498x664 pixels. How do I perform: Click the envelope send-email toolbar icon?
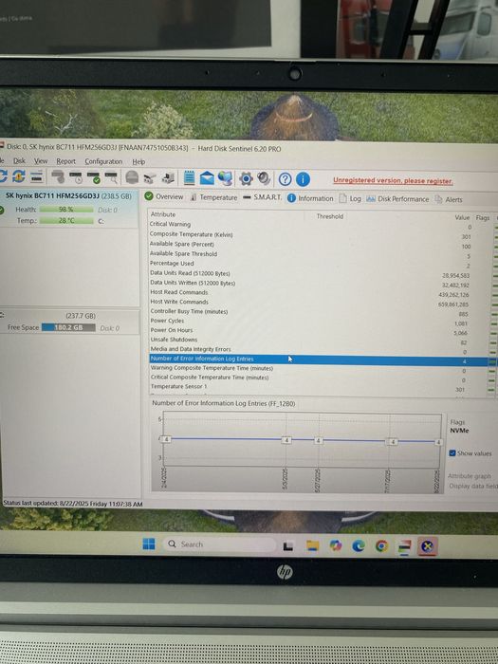[x=207, y=178]
